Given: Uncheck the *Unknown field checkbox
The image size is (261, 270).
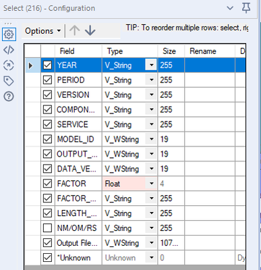Looking at the screenshot, I should point(47,258).
